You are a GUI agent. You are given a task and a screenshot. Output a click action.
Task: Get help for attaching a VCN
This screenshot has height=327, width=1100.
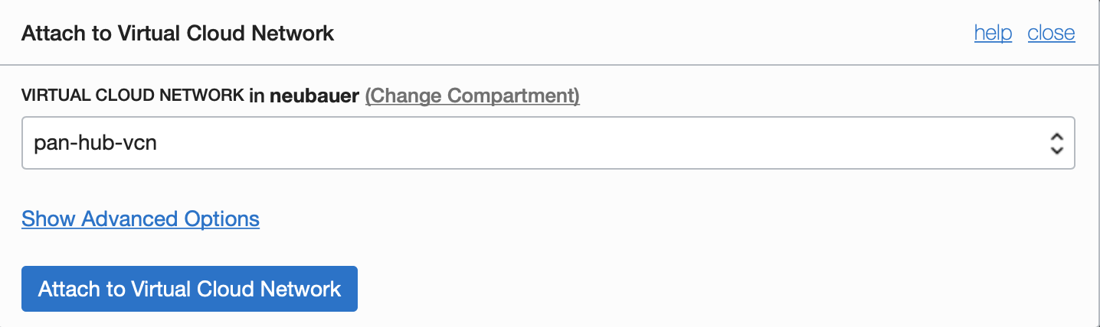993,34
